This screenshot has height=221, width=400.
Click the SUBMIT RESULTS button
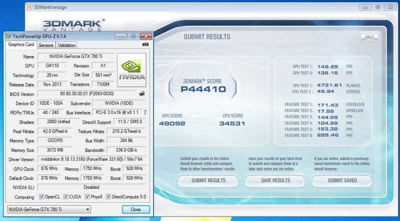click(208, 180)
